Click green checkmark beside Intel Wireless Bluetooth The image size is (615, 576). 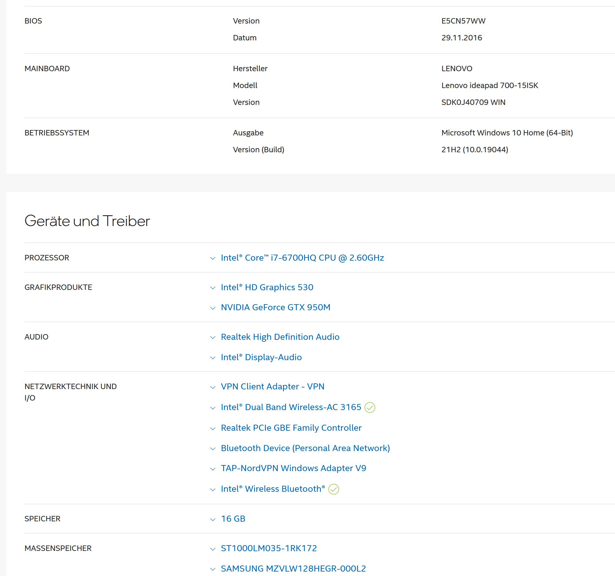click(x=333, y=489)
